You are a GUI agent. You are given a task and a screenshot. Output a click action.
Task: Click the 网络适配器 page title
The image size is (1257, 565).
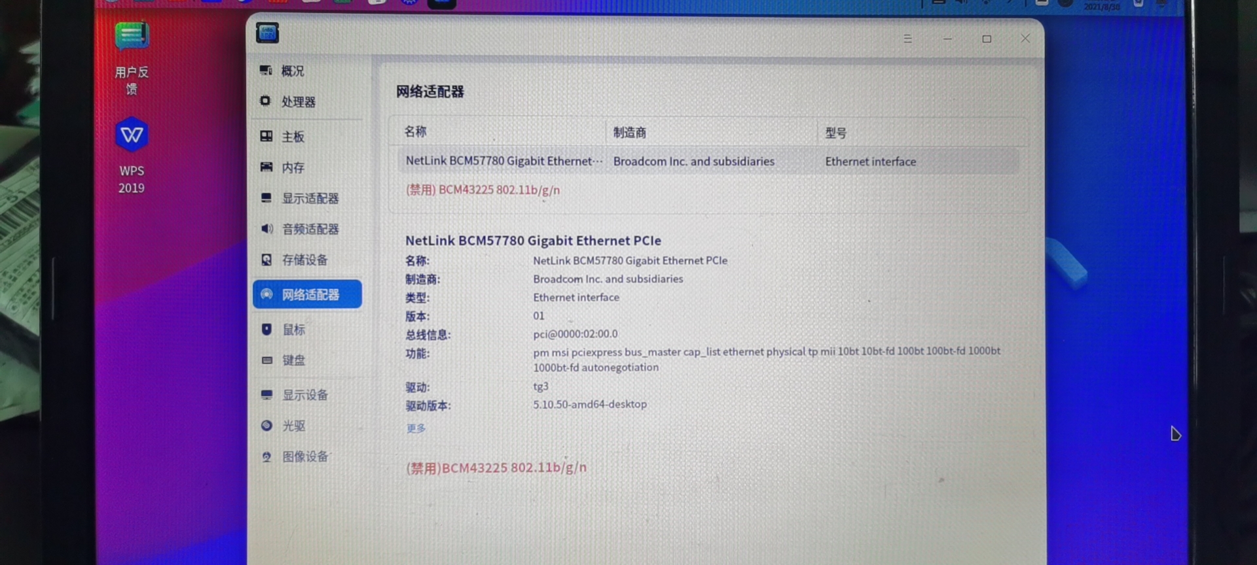(430, 92)
